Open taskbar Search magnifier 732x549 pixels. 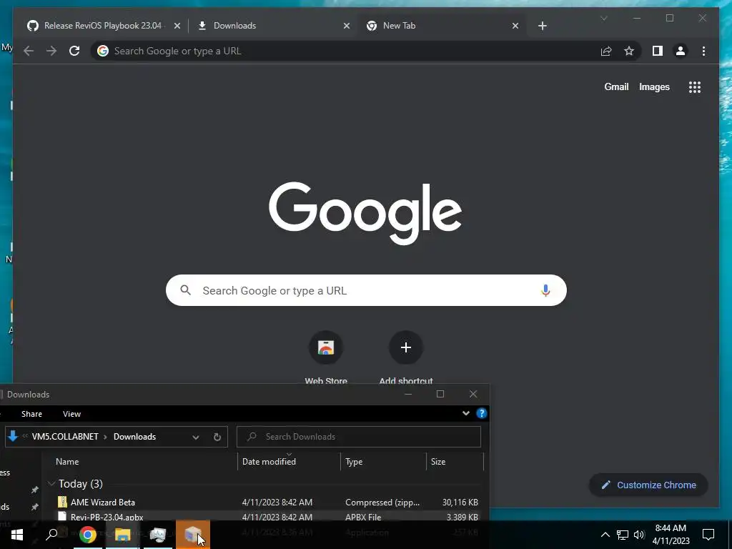coord(51,535)
